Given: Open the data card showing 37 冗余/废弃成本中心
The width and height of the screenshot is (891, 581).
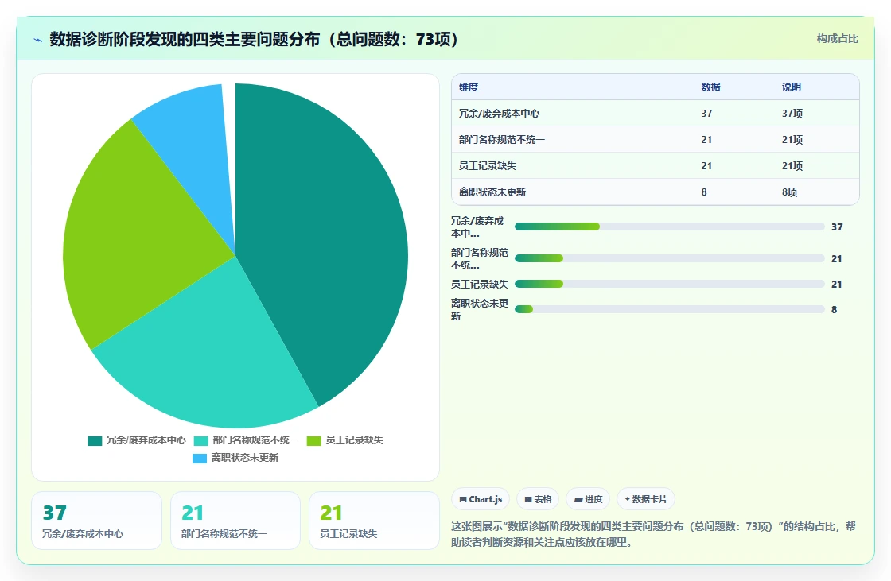Looking at the screenshot, I should 96,521.
